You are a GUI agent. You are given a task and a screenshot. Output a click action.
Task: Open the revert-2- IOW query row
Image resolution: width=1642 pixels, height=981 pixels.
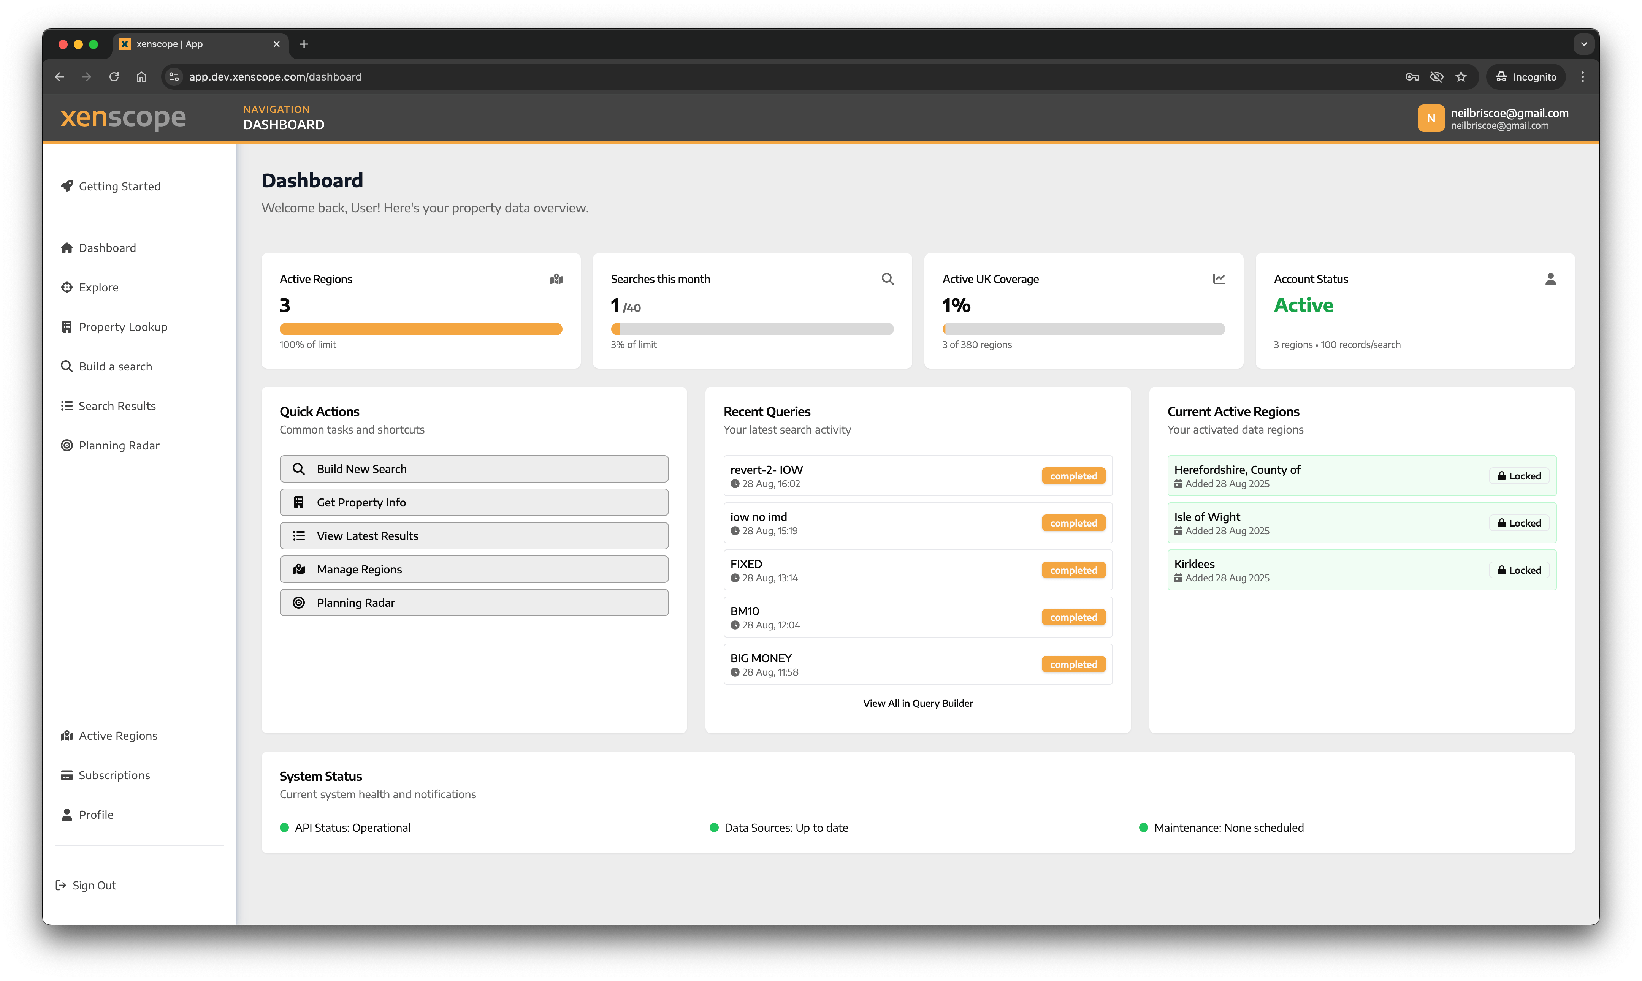(x=918, y=476)
